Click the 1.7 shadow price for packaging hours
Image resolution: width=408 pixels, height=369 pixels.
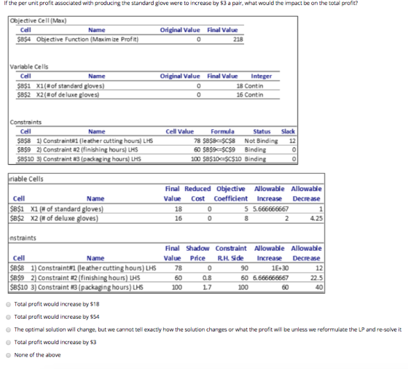pyautogui.click(x=207, y=287)
